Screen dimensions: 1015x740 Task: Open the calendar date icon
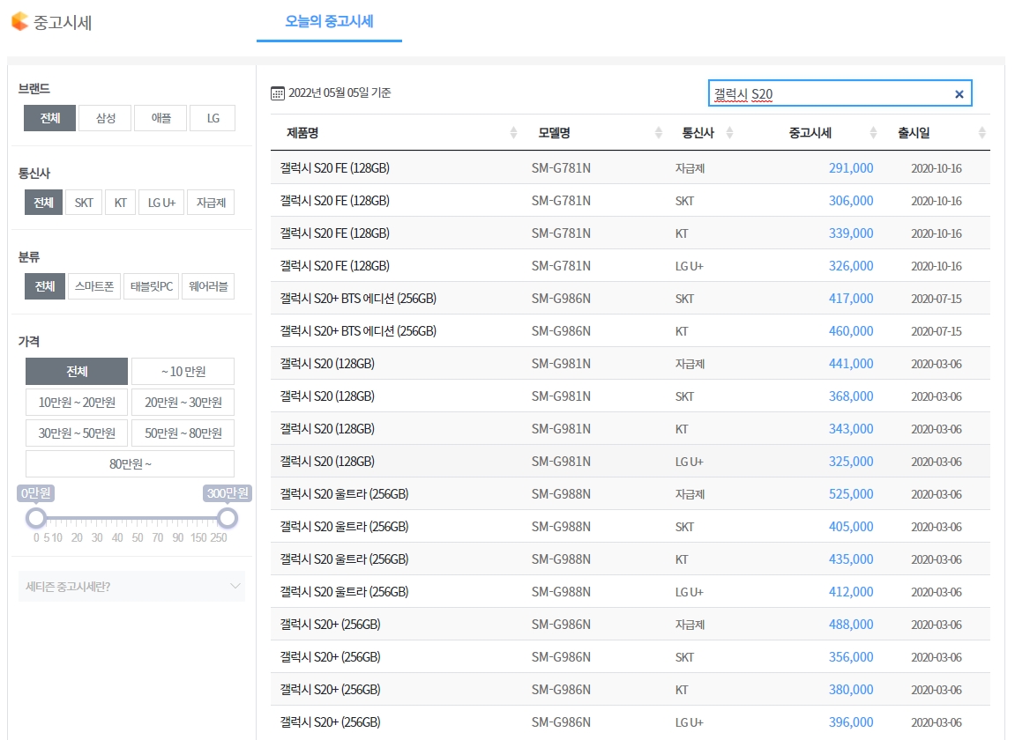tap(278, 93)
